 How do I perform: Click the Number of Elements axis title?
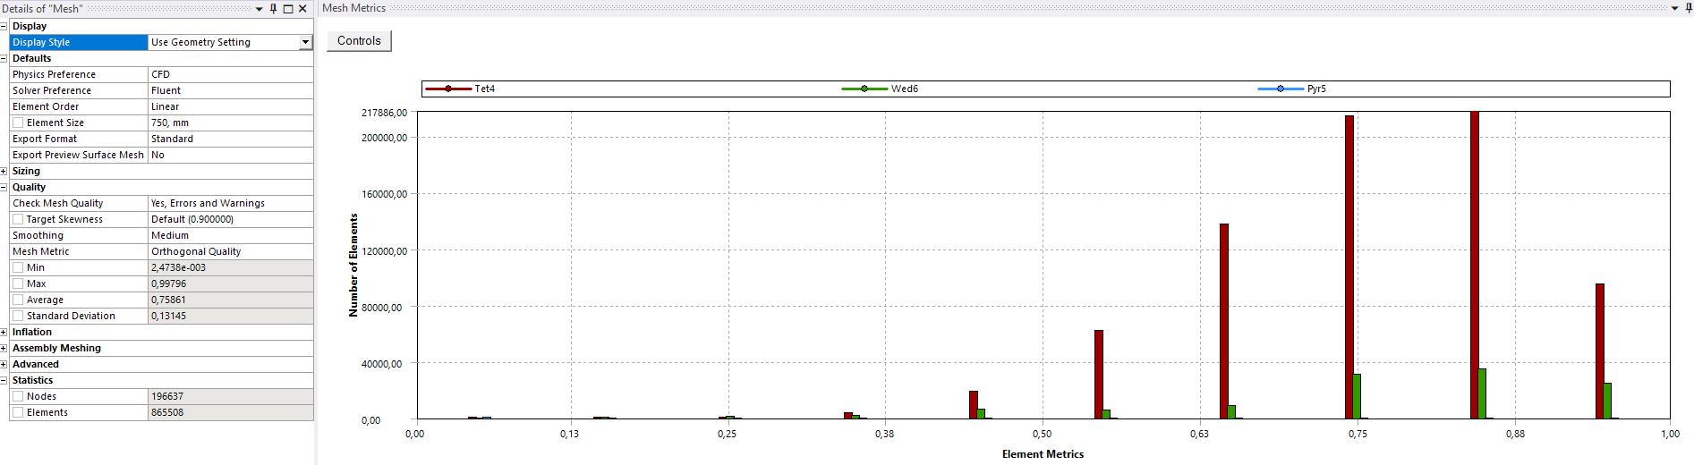(353, 265)
